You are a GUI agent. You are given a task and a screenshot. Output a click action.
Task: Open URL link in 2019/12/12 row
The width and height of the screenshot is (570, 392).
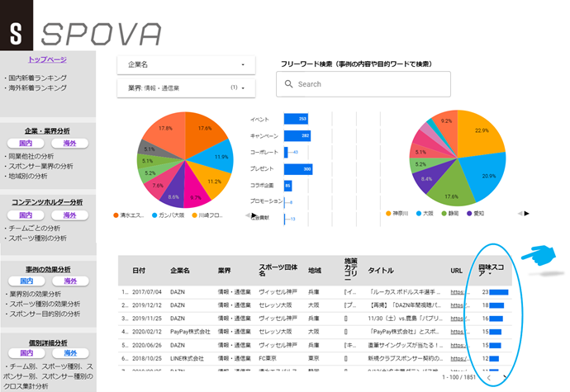(x=460, y=305)
